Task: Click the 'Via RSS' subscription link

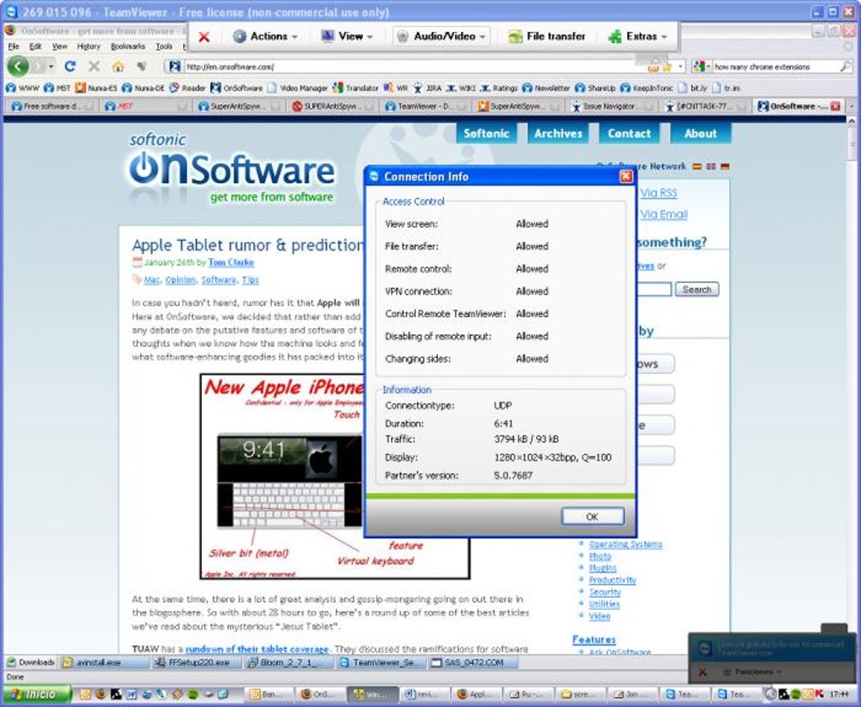Action: (658, 192)
